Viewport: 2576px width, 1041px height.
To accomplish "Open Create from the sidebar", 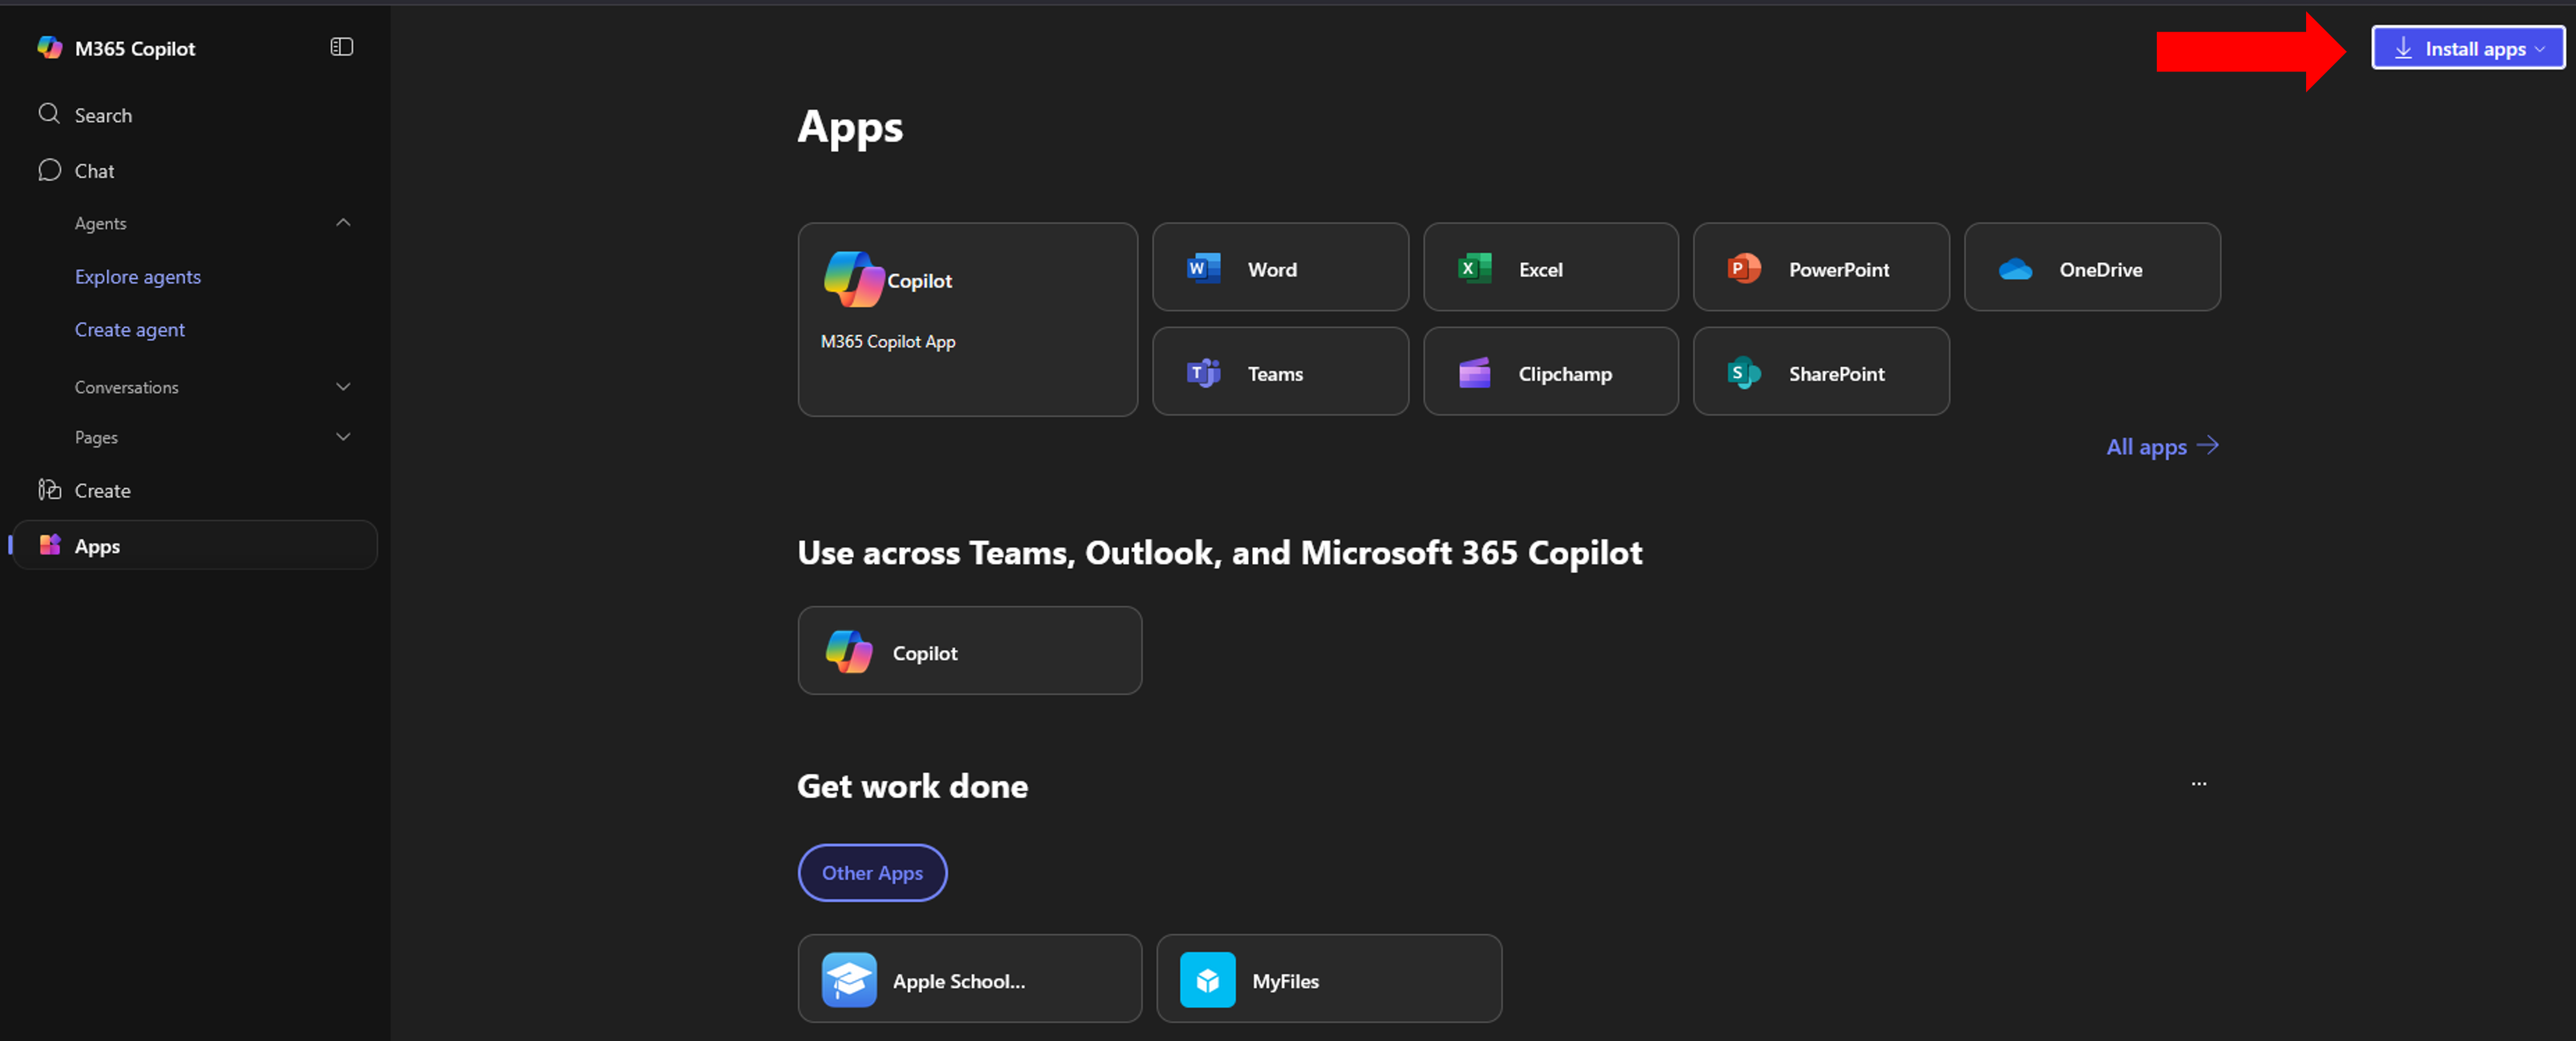I will (195, 490).
